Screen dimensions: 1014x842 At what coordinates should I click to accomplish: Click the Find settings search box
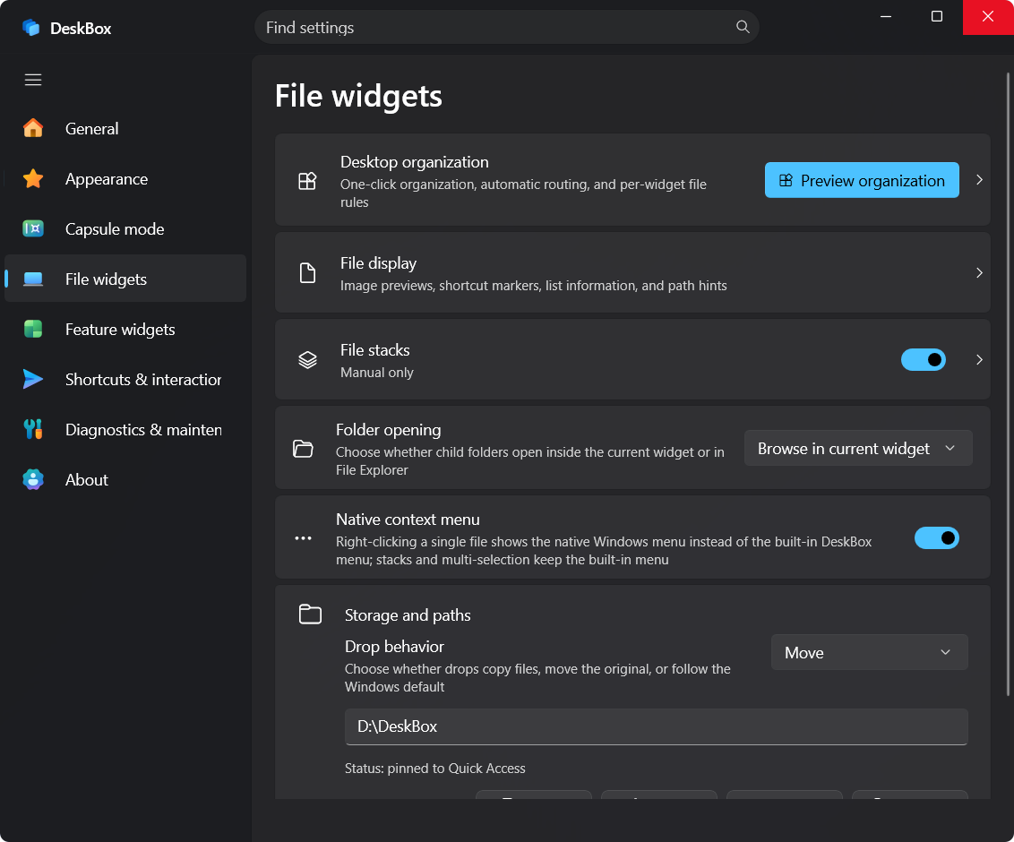tap(506, 27)
